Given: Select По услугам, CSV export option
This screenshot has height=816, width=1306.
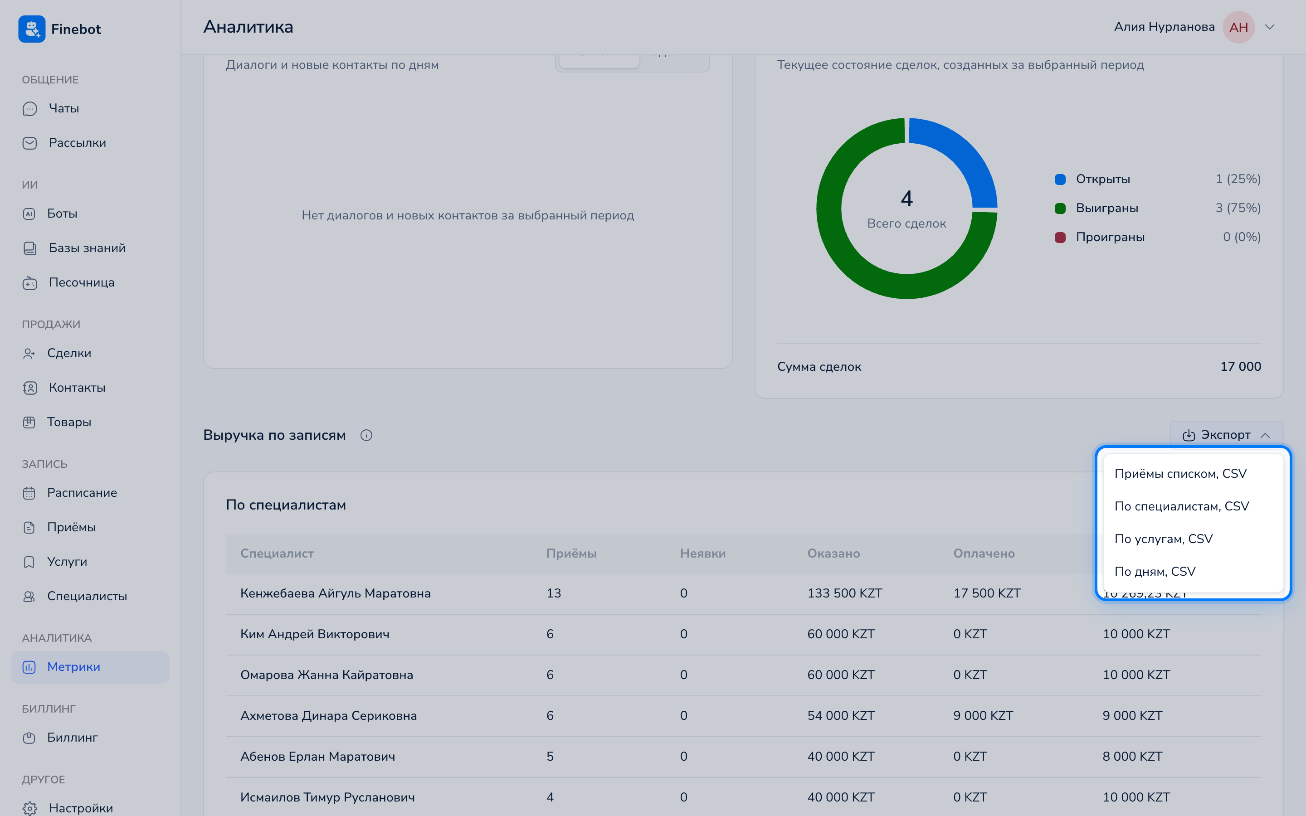Looking at the screenshot, I should [1193, 539].
